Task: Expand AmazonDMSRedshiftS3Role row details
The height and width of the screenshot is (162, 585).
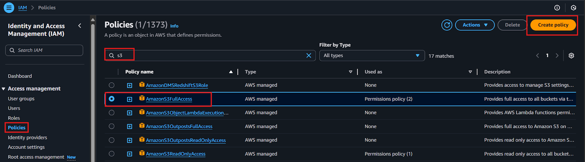Action: 129,85
